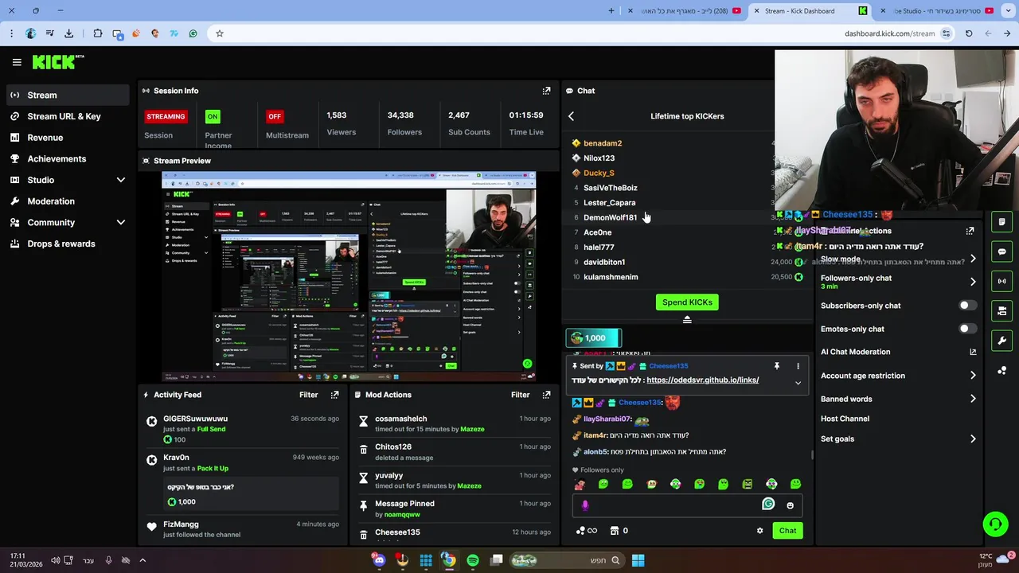This screenshot has width=1019, height=573.
Task: Open Slow mode settings arrow
Action: click(x=973, y=259)
